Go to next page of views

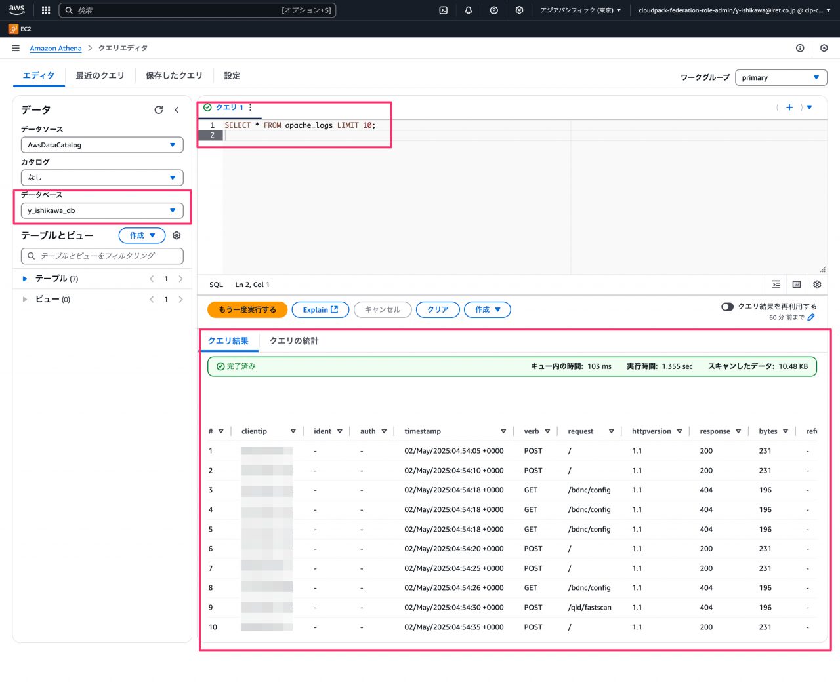(x=180, y=299)
